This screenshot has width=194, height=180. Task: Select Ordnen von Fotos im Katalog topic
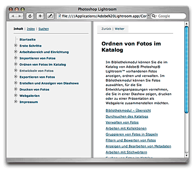tap(43, 65)
